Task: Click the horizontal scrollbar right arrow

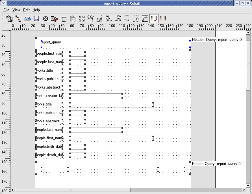Action: tap(244, 190)
